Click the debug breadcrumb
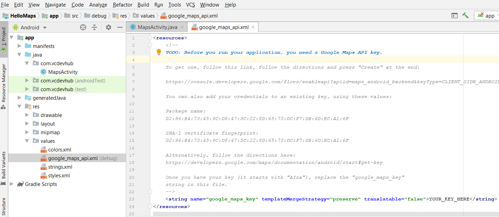 95,16
